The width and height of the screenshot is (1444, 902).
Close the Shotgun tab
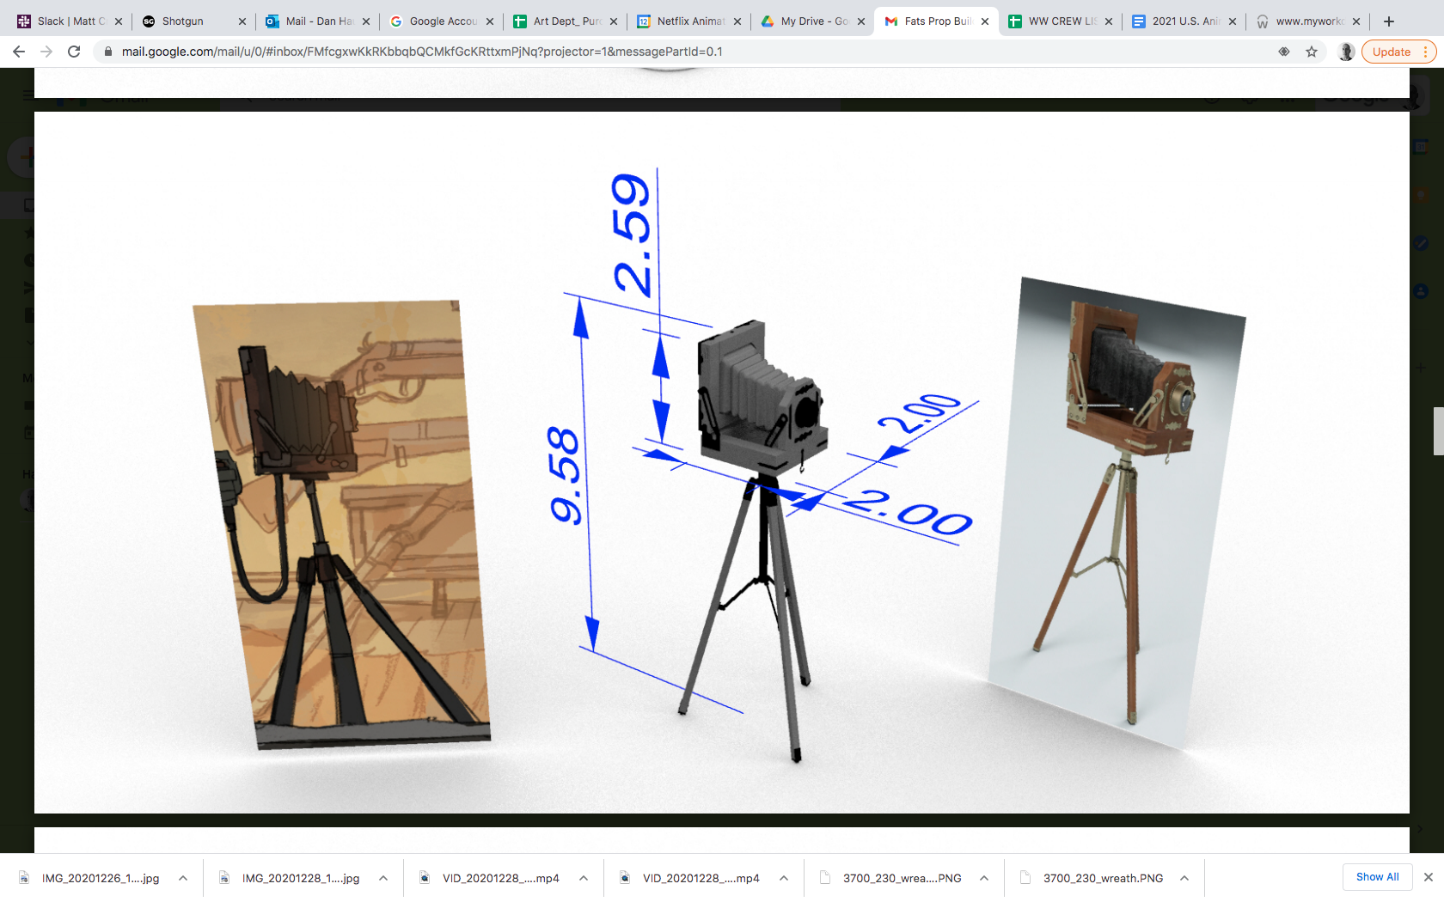(242, 21)
